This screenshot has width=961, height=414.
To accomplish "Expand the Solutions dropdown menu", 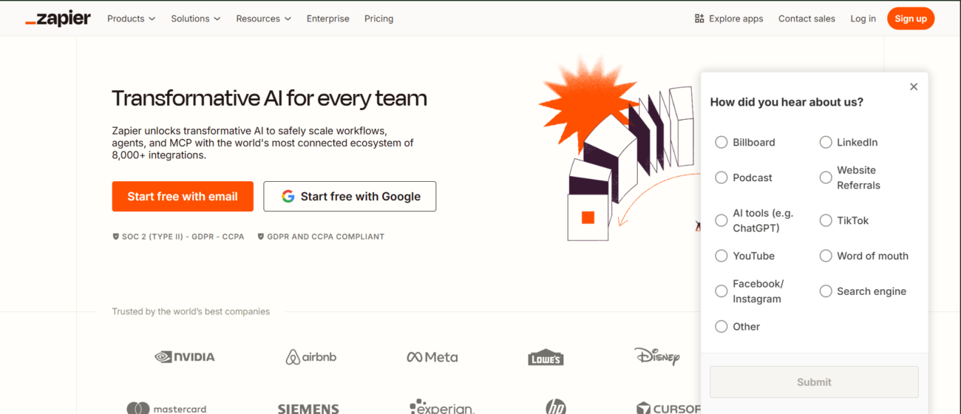I will click(x=196, y=18).
